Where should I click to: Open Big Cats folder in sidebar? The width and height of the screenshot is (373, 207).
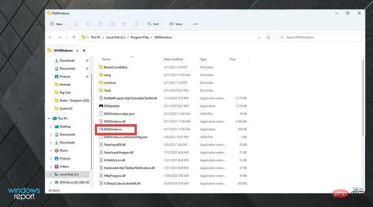[65, 92]
